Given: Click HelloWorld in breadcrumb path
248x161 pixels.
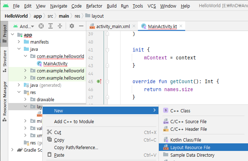Looking at the screenshot, I should (16, 16).
